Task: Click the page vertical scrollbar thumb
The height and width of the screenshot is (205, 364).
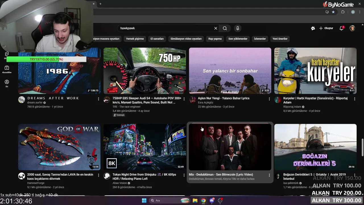Action: pos(362,147)
